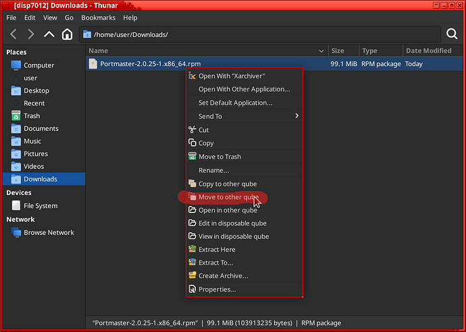Image resolution: width=466 pixels, height=332 pixels.
Task: Click Browse Network in sidebar
Action: (x=49, y=233)
